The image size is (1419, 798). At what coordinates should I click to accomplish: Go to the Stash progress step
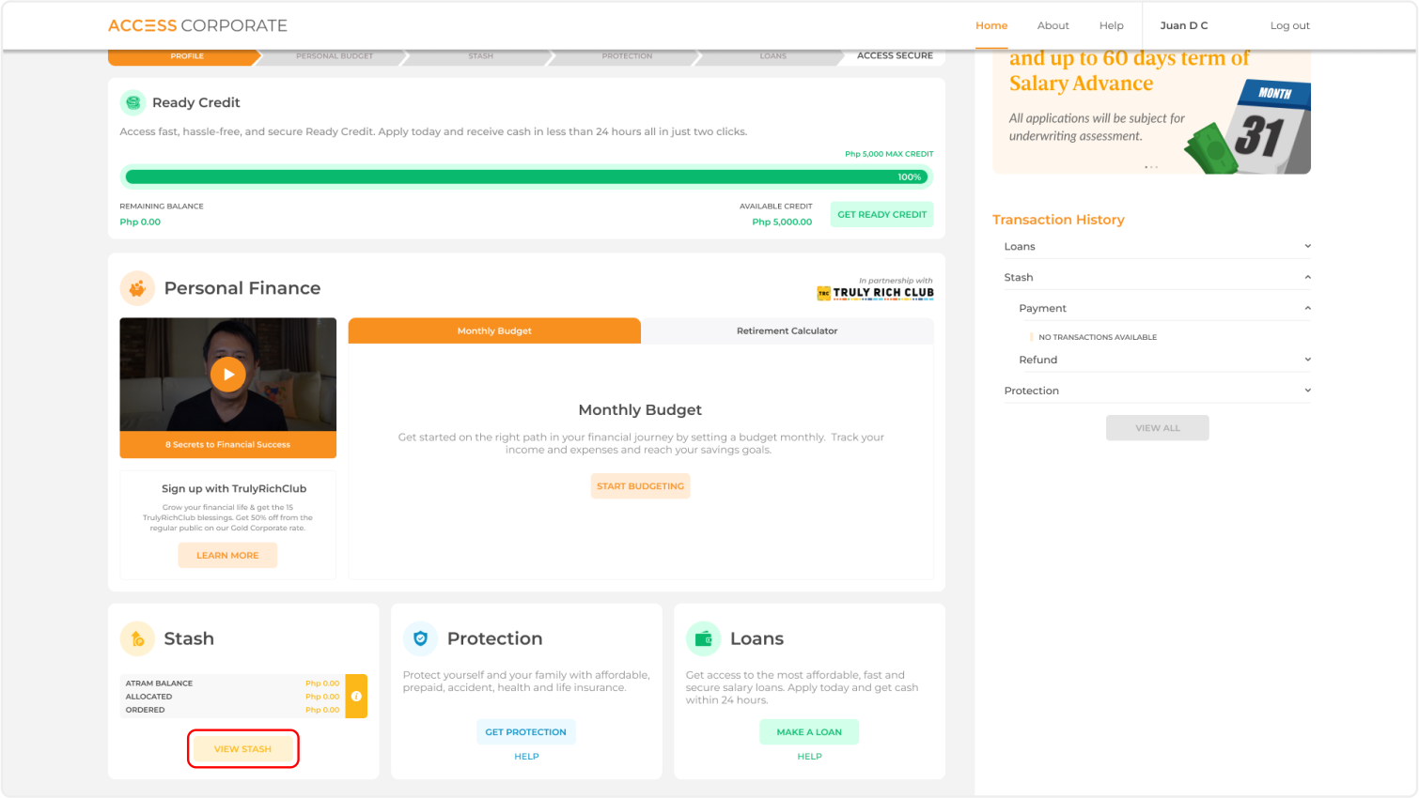(480, 56)
